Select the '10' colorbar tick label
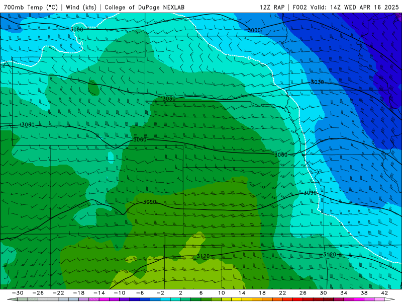The image size is (402, 302). tap(222, 293)
